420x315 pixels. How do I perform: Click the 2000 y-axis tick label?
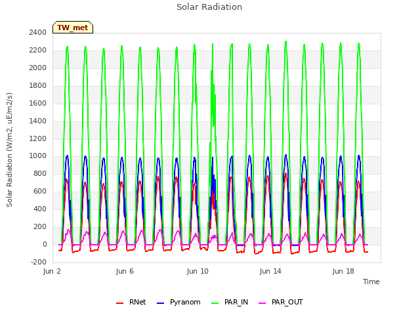tap(38, 68)
